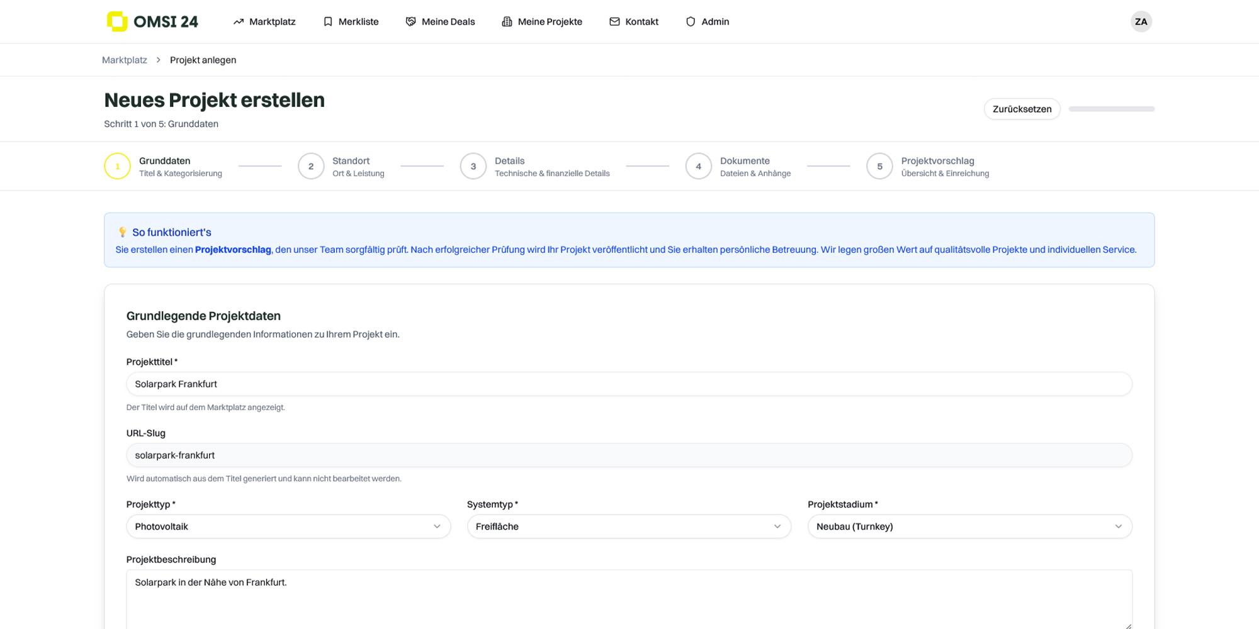
Task: Click into the Projektbeschreibung text area
Action: coord(628,601)
